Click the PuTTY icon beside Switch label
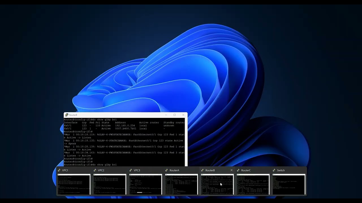Image resolution: width=362 pixels, height=203 pixels. point(274,170)
